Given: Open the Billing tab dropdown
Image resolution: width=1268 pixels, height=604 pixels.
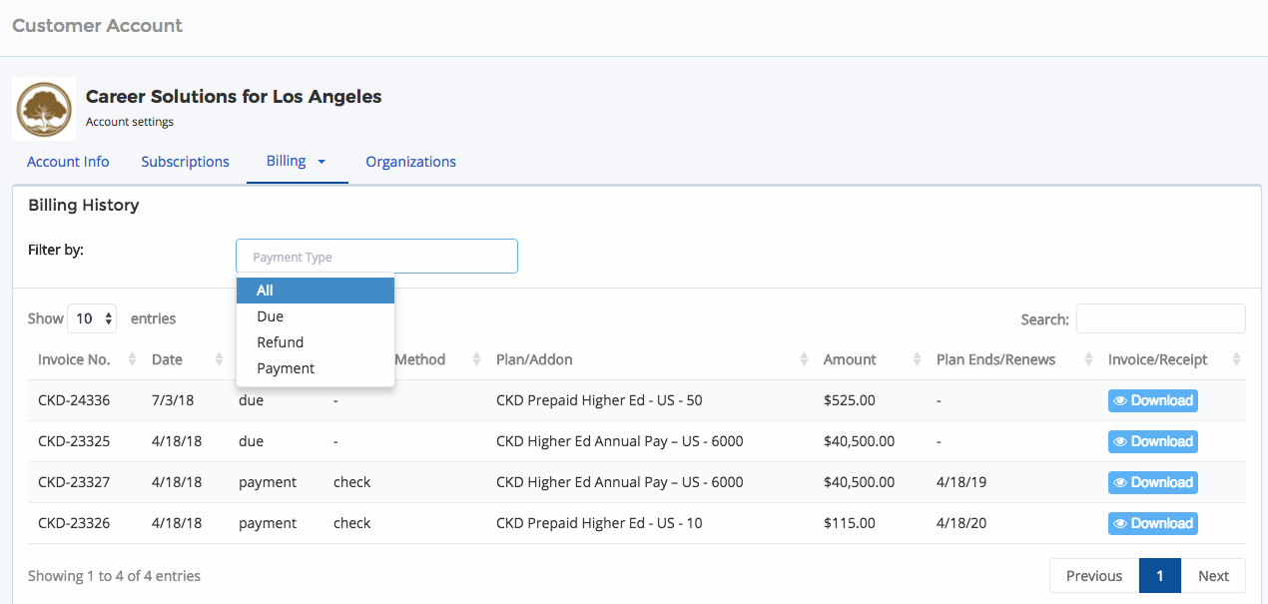Looking at the screenshot, I should (297, 161).
